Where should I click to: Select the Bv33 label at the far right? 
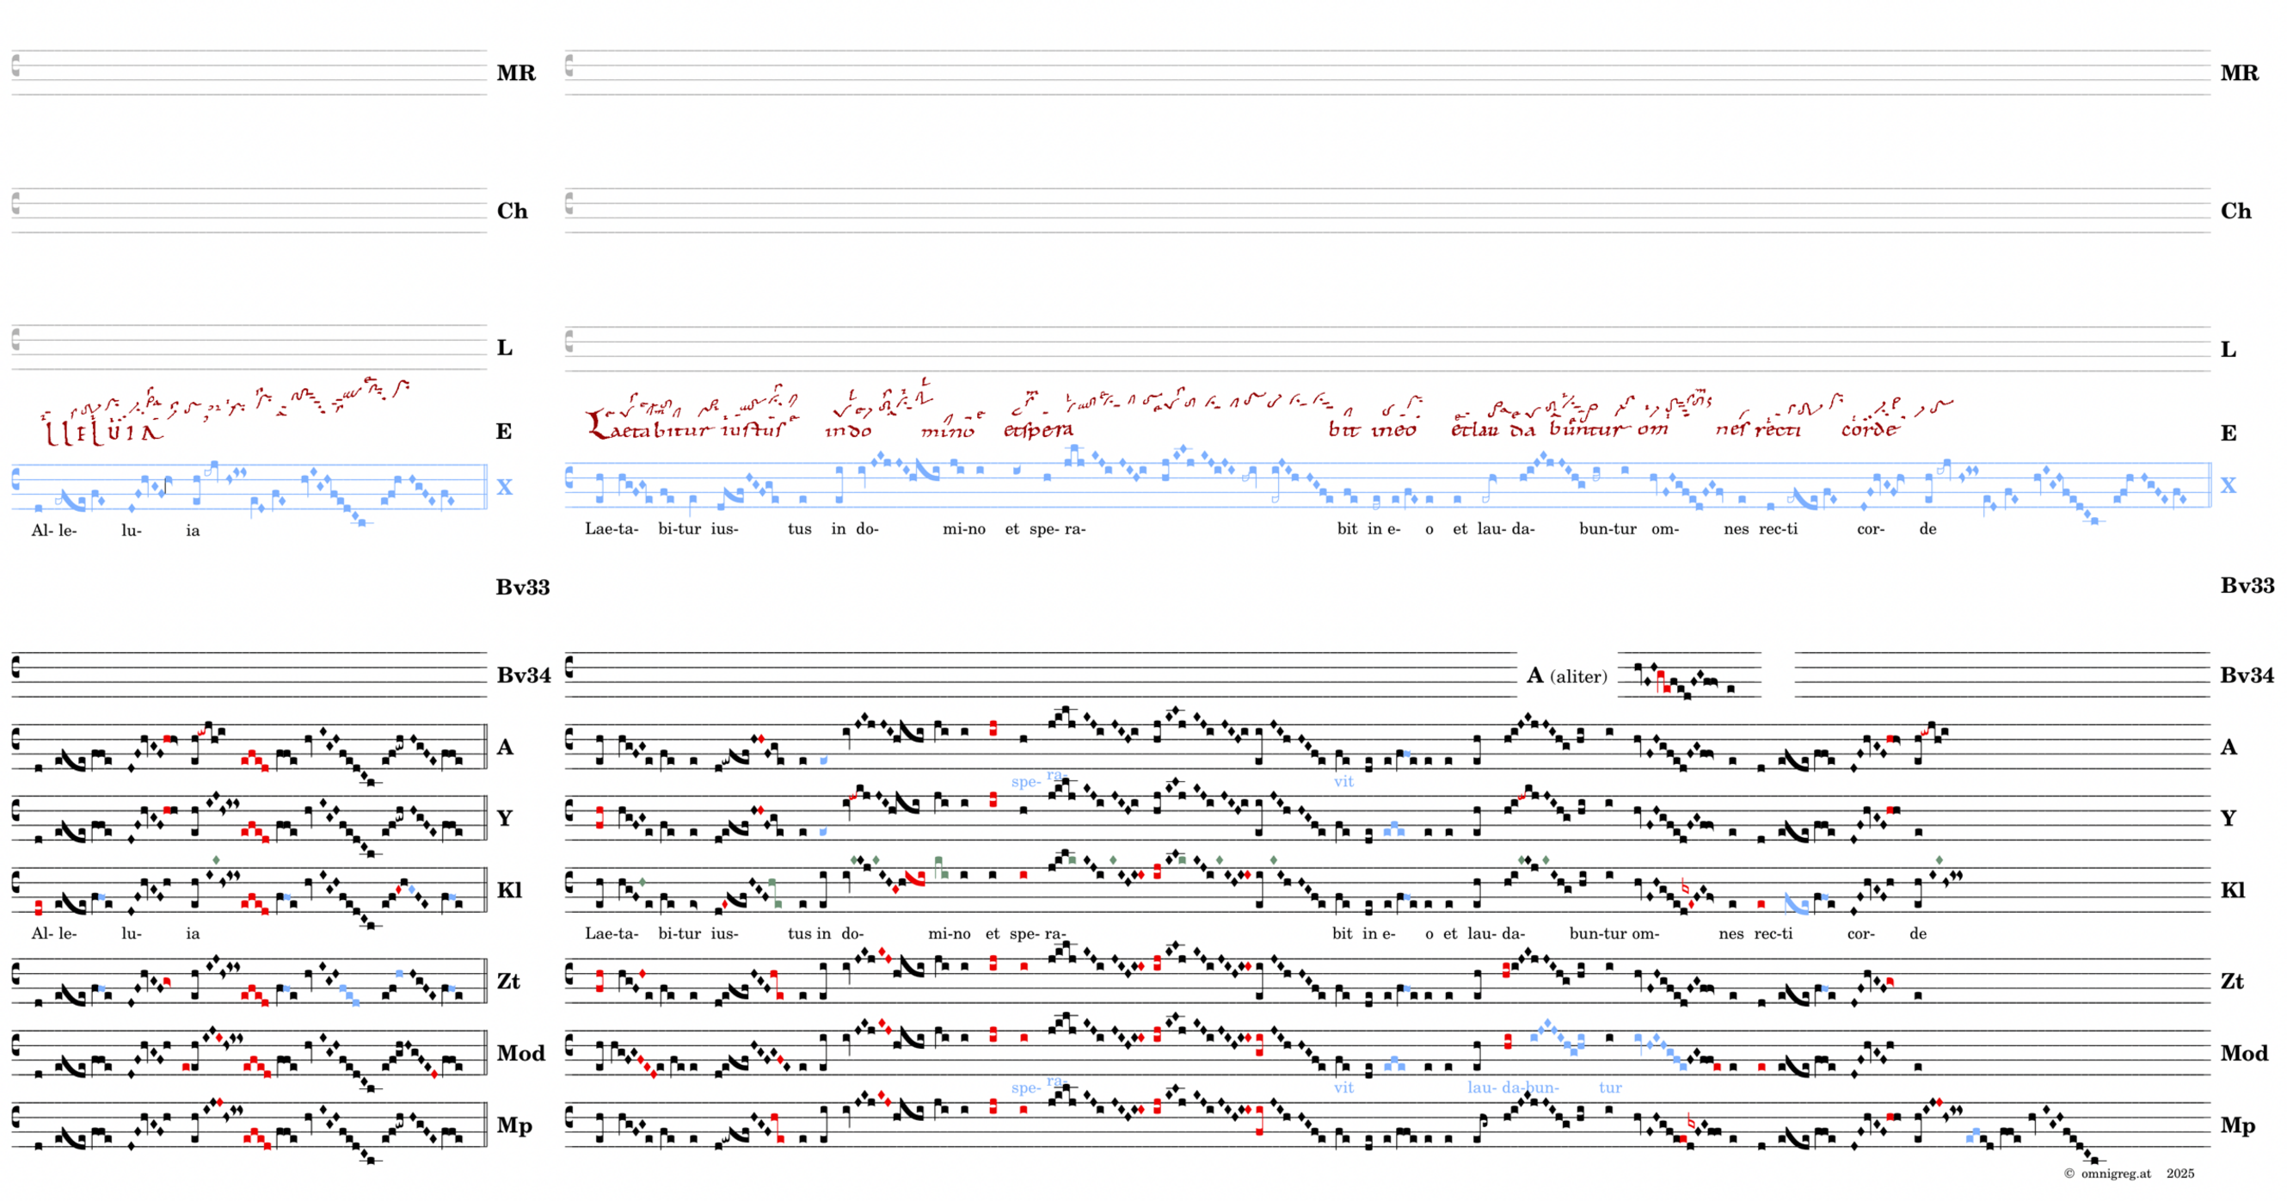coord(2247,585)
